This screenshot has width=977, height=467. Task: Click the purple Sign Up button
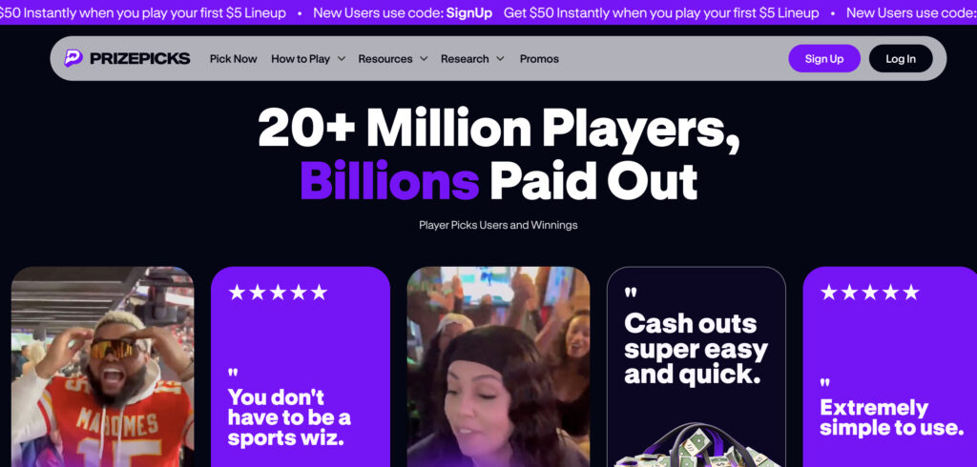(823, 58)
